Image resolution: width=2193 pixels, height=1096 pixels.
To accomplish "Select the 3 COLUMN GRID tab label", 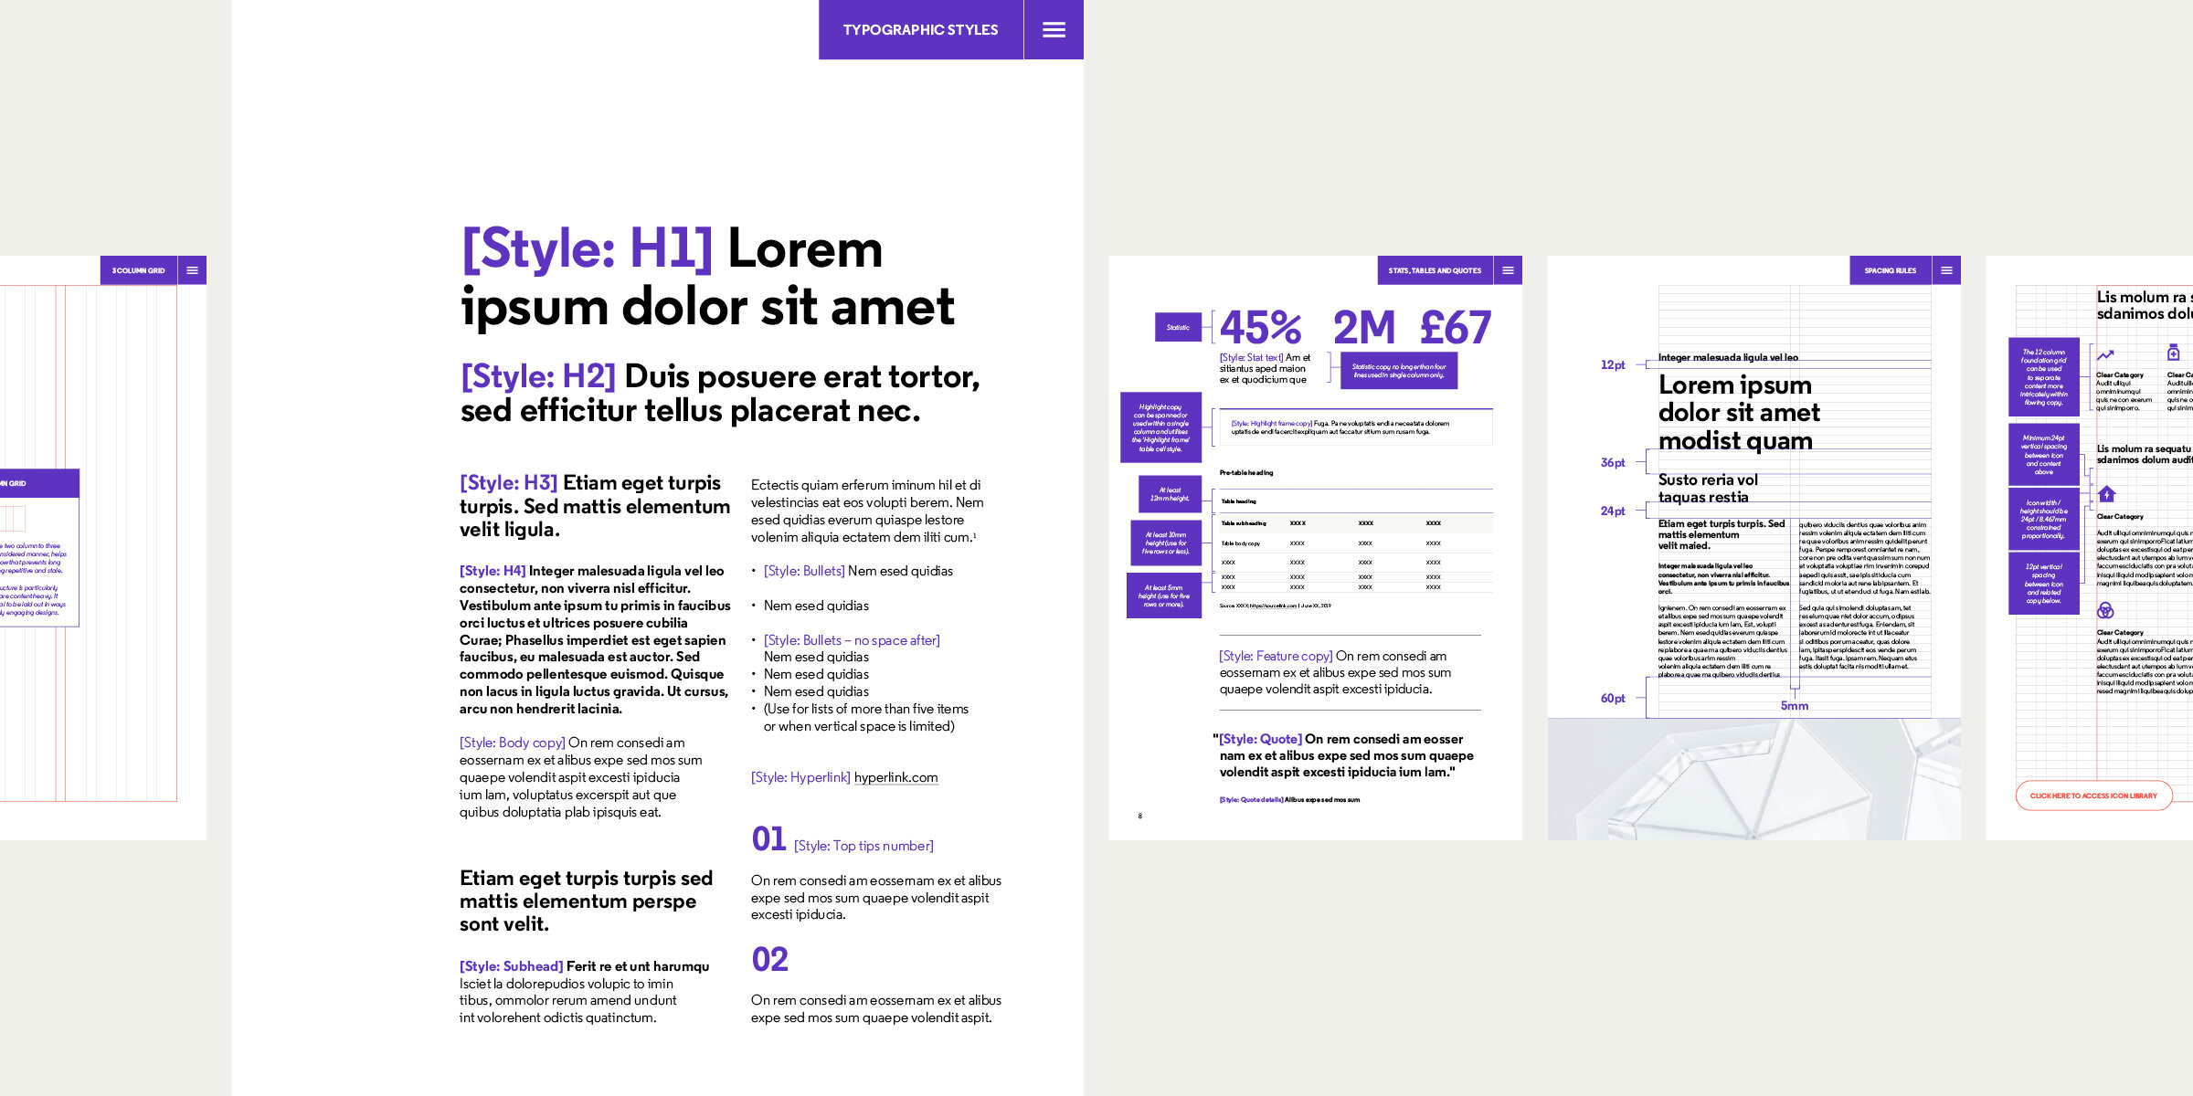I will [x=137, y=267].
